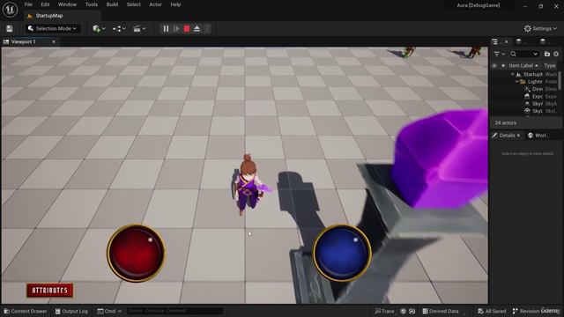The image size is (564, 317).
Task: Stop the play session with the red square
Action: 187,29
